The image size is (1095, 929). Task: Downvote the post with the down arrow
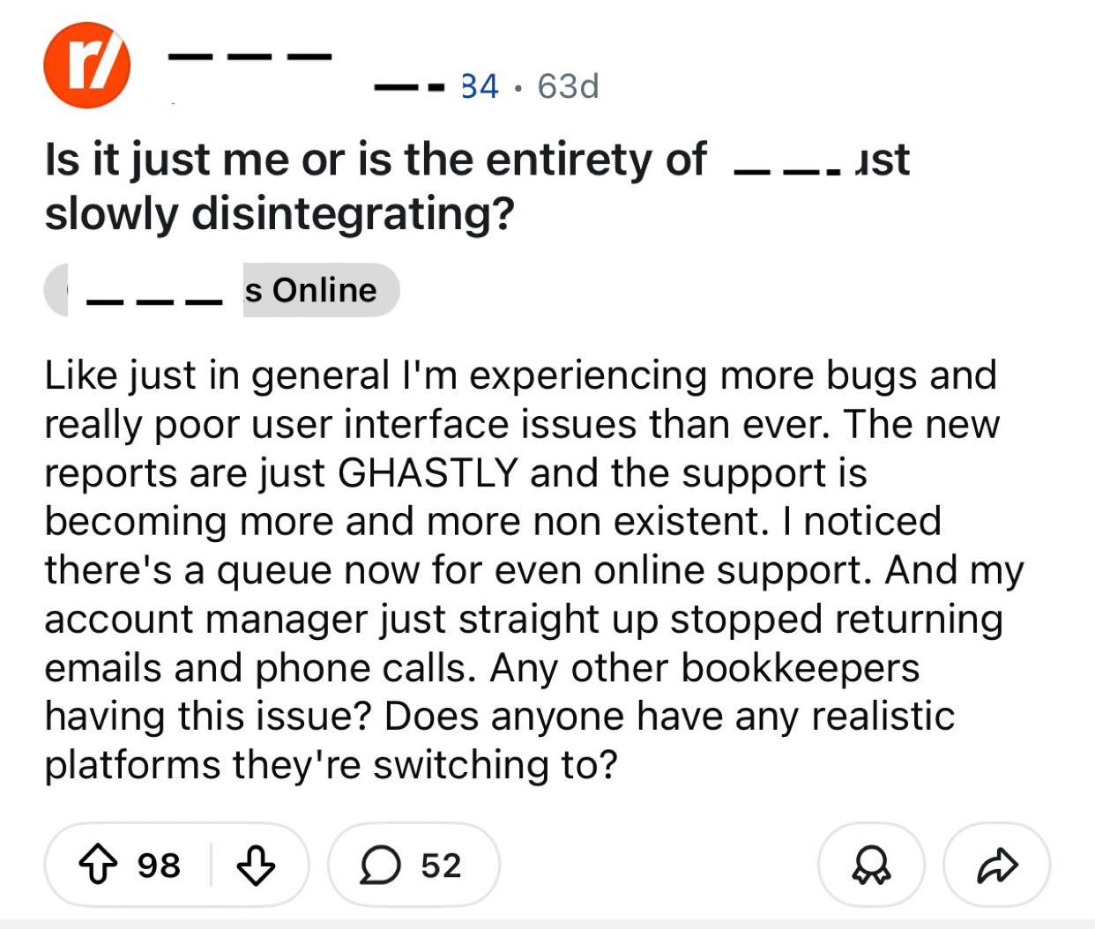pos(256,866)
